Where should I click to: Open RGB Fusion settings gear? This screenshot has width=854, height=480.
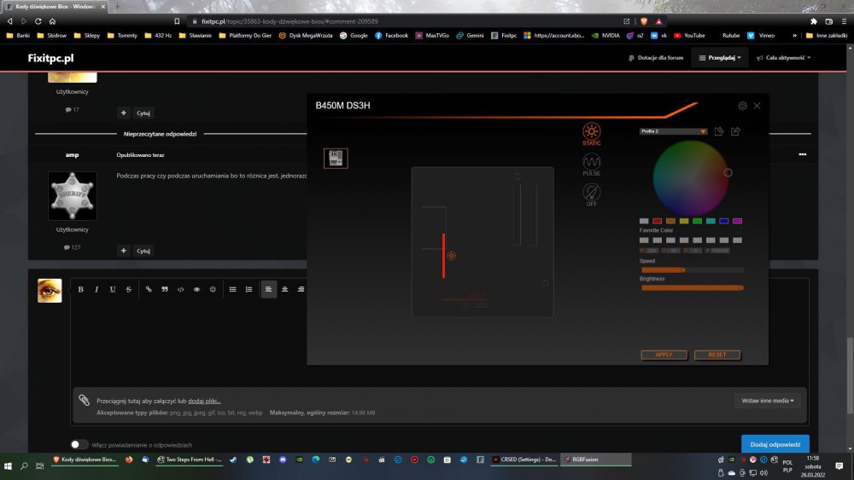(x=742, y=106)
